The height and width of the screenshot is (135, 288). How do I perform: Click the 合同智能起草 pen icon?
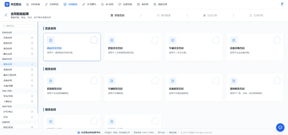click(6, 15)
